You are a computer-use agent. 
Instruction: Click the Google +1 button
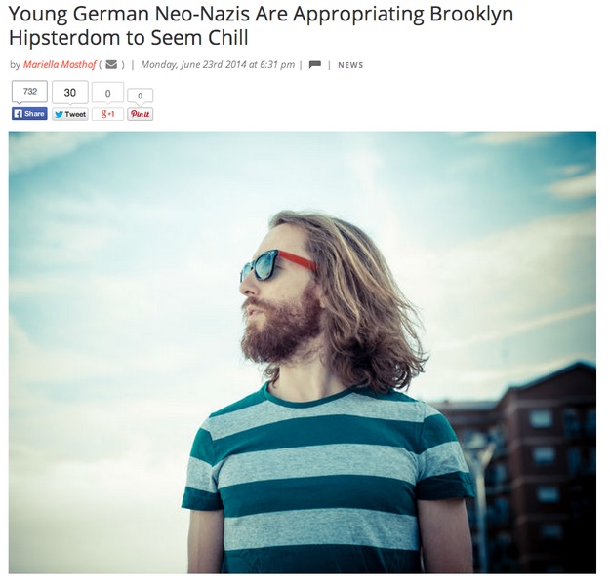107,114
